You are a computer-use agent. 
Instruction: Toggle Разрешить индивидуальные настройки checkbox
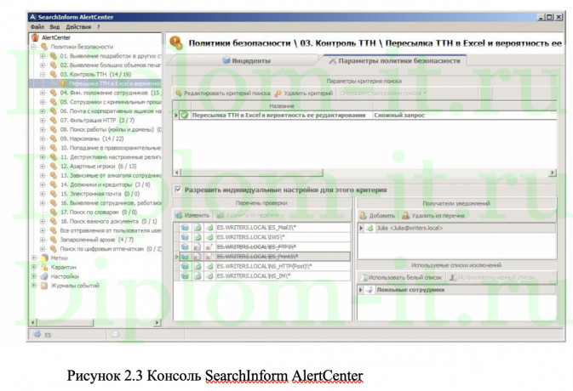177,190
